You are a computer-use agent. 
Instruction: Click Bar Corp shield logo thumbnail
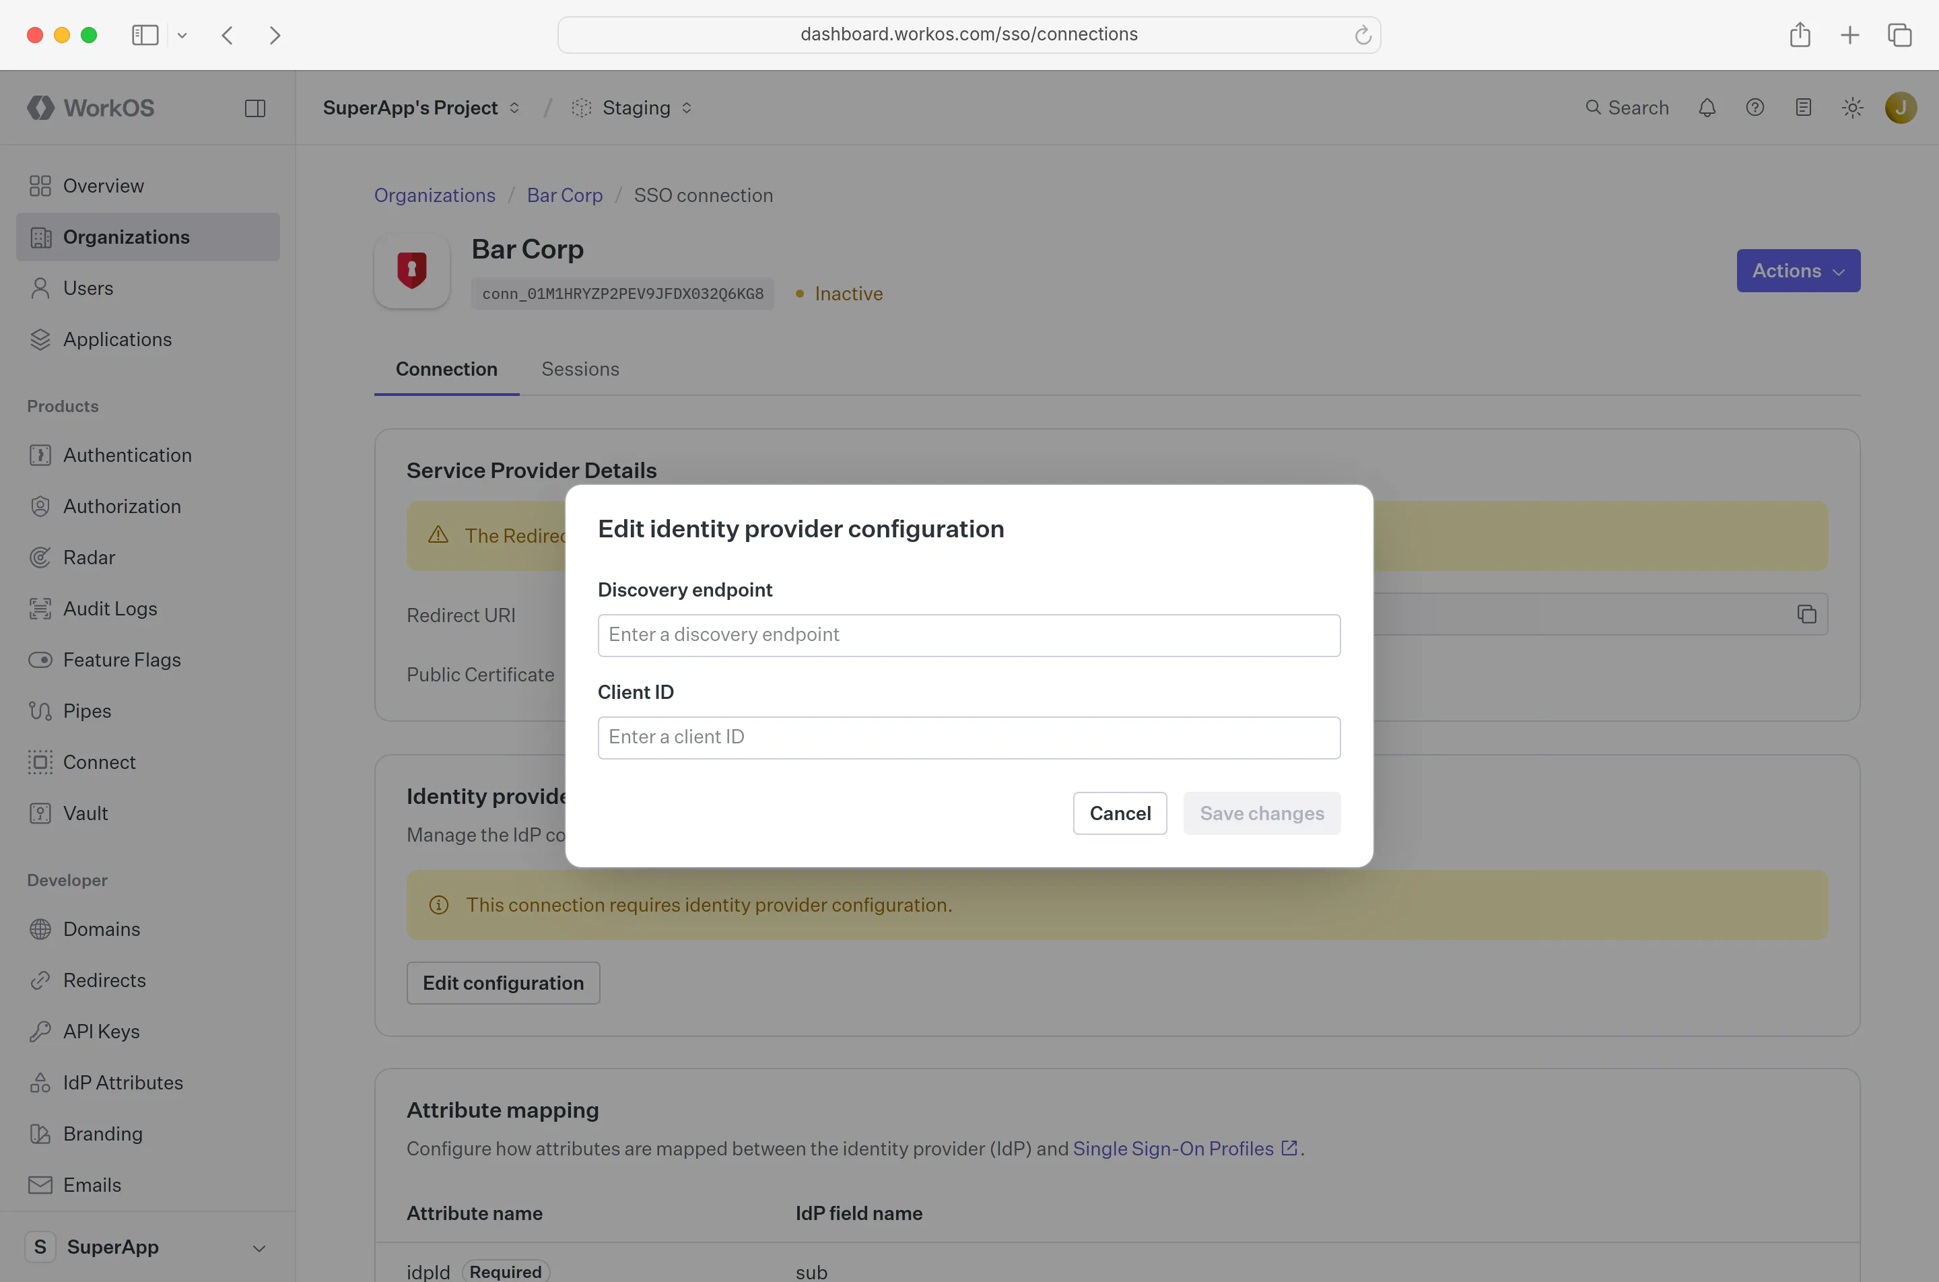coord(412,271)
